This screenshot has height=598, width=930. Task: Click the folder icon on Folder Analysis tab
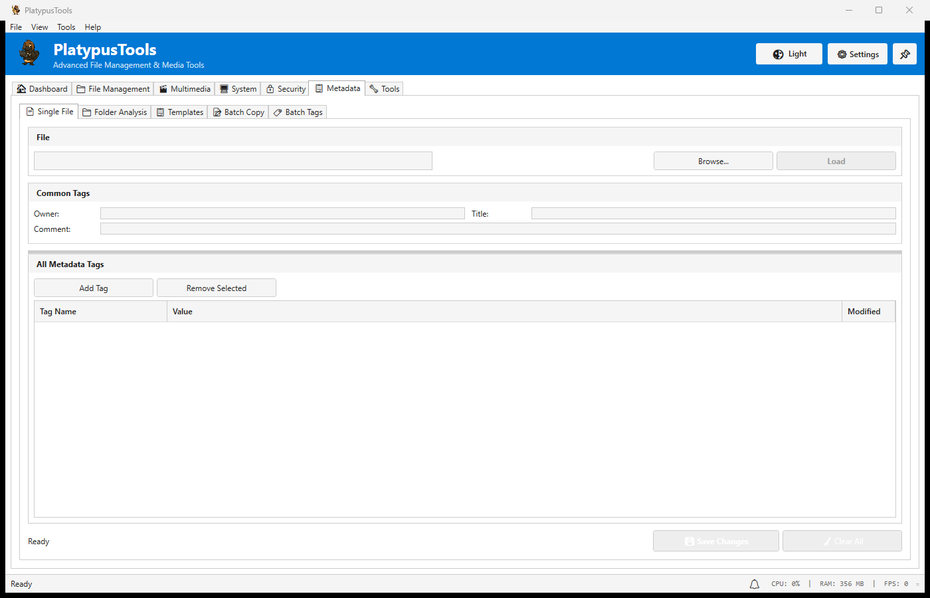(86, 112)
